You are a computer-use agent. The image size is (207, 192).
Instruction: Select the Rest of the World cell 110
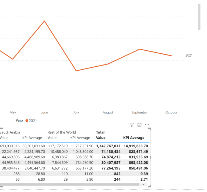click(65, 174)
